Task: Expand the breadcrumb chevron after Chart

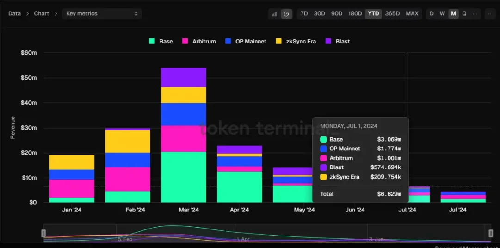Action: coord(56,14)
